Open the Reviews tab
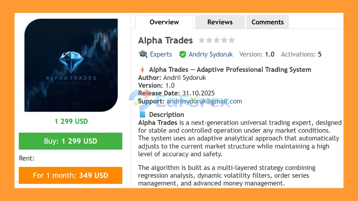358x201 pixels. pyautogui.click(x=220, y=22)
